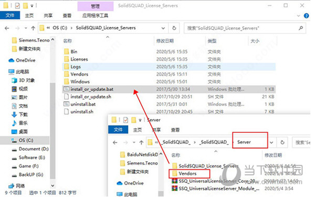Select BackUP (G:) drive in the sidebar

(27, 175)
